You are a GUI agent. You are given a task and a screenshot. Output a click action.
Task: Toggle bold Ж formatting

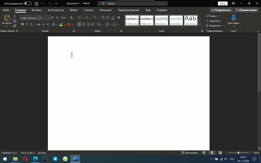coord(22,24)
